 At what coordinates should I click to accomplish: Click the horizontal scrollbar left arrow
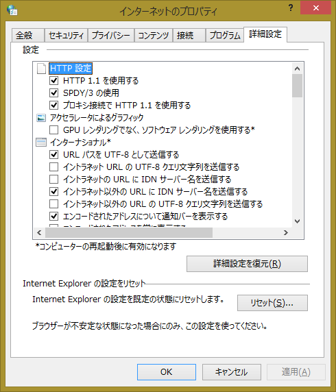(x=39, y=233)
